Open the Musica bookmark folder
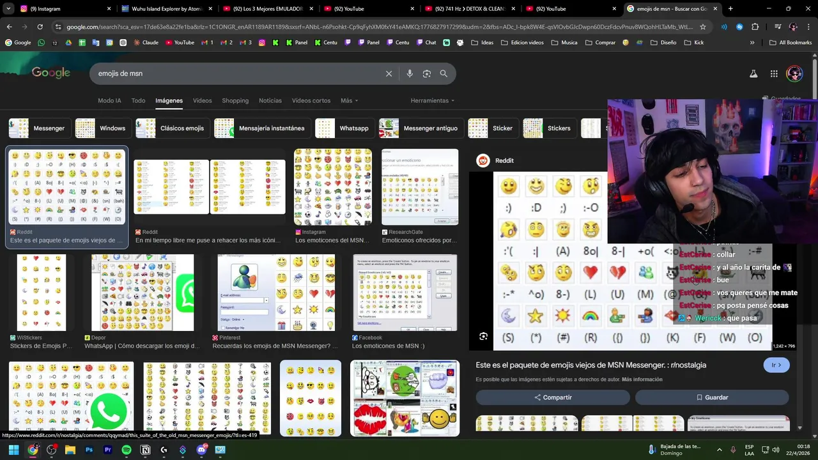 [x=564, y=42]
